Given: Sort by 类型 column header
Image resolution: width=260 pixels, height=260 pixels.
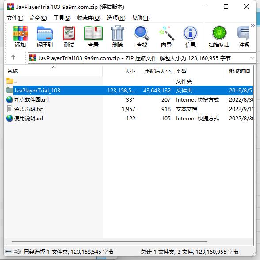Looking at the screenshot, I should pos(199,71).
